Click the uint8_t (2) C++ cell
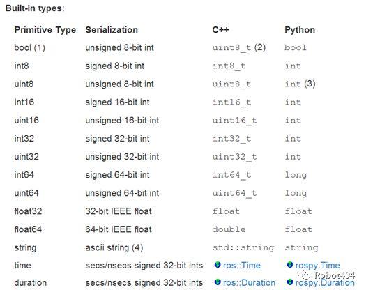The width and height of the screenshot is (366, 290). (239, 47)
